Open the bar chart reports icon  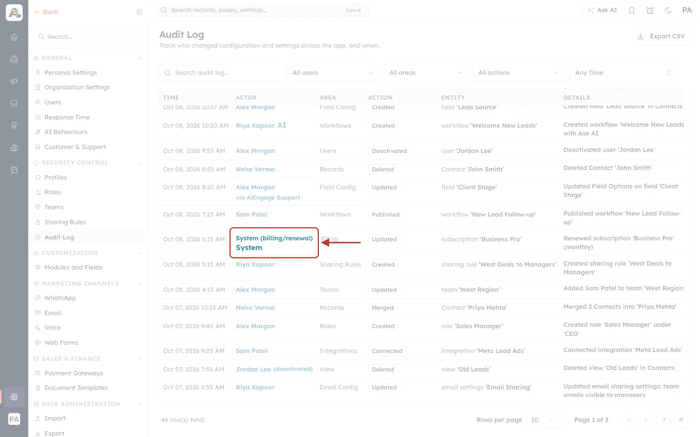(x=14, y=148)
